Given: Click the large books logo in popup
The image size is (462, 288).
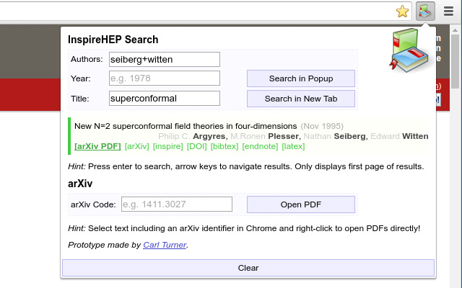Looking at the screenshot, I should coord(409,50).
